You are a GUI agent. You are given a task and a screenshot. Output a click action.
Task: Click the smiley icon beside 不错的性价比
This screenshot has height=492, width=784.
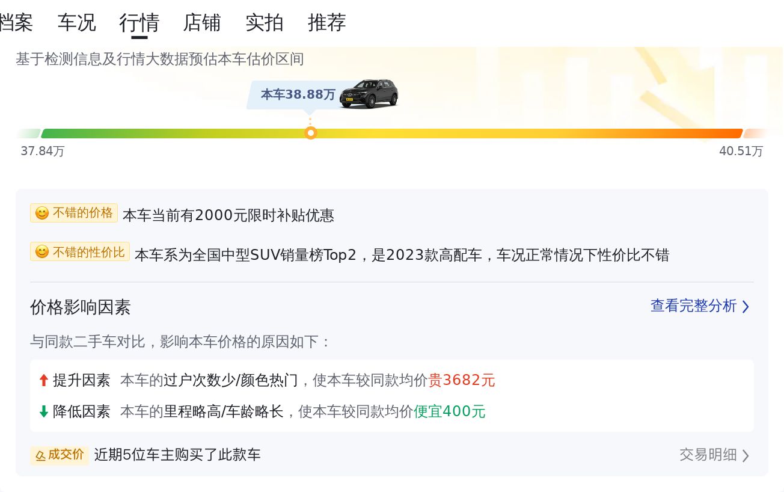tap(41, 252)
